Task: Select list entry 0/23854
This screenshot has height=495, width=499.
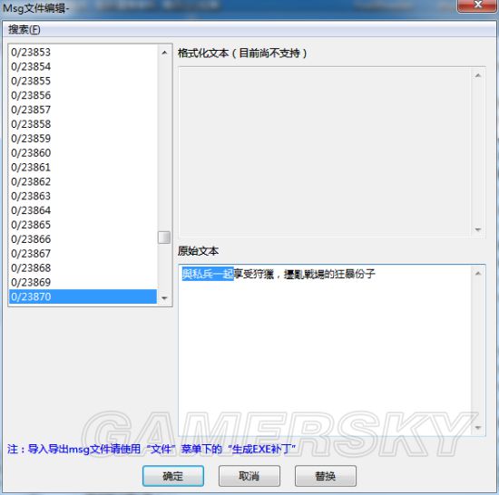Action: 83,66
